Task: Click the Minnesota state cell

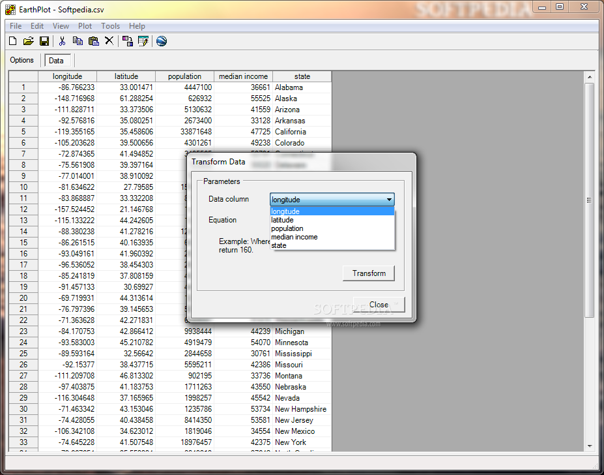Action: point(302,343)
